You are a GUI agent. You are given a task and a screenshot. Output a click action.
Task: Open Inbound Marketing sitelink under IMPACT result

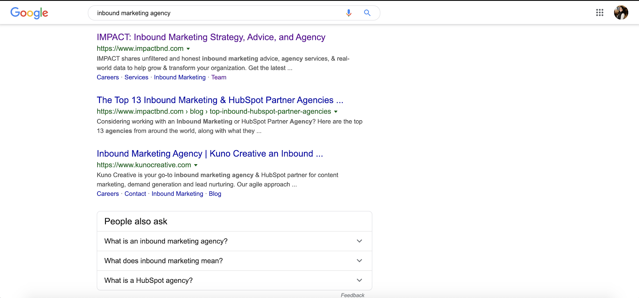click(180, 77)
